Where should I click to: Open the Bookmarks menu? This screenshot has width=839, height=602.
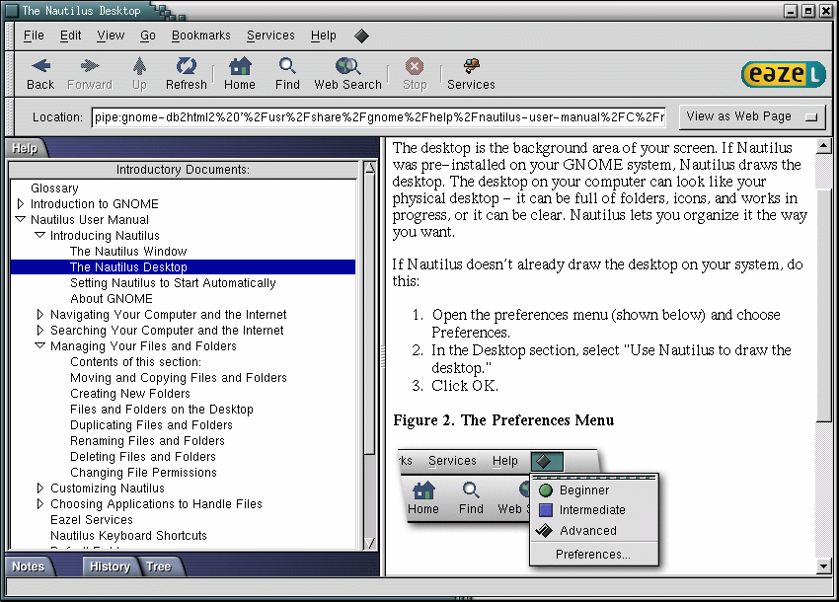click(x=200, y=36)
